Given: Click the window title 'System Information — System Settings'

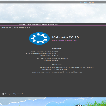Looking at the screenshot, I should click(38, 24).
